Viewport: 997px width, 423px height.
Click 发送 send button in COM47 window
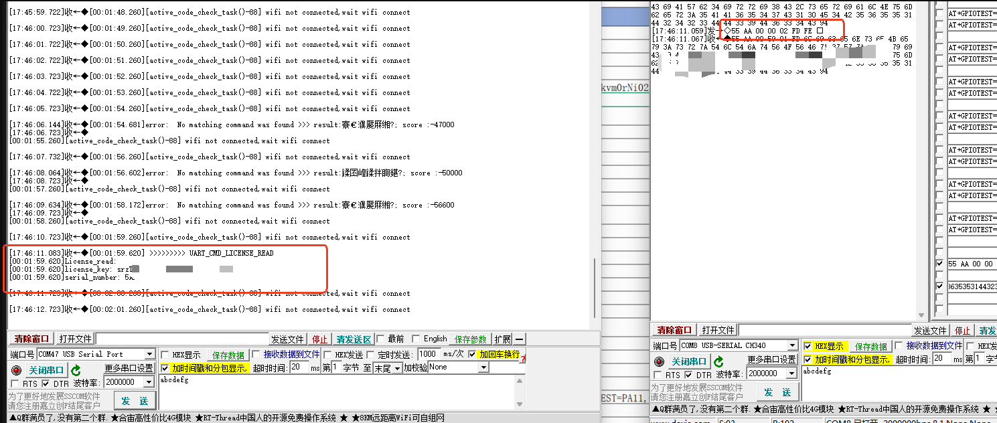pyautogui.click(x=136, y=401)
